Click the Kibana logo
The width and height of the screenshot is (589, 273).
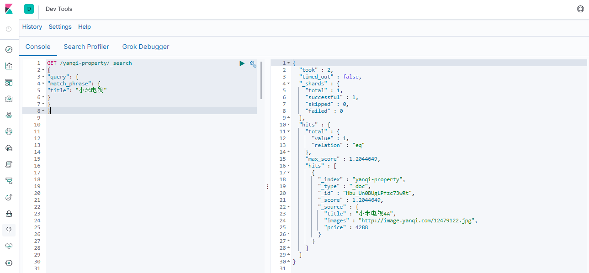click(9, 9)
